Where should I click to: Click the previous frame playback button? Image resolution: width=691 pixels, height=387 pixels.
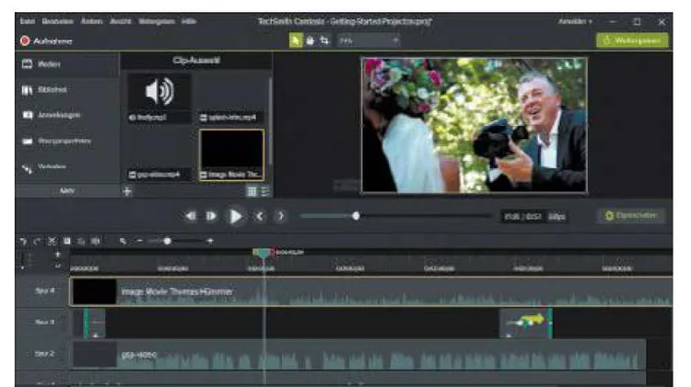191,216
